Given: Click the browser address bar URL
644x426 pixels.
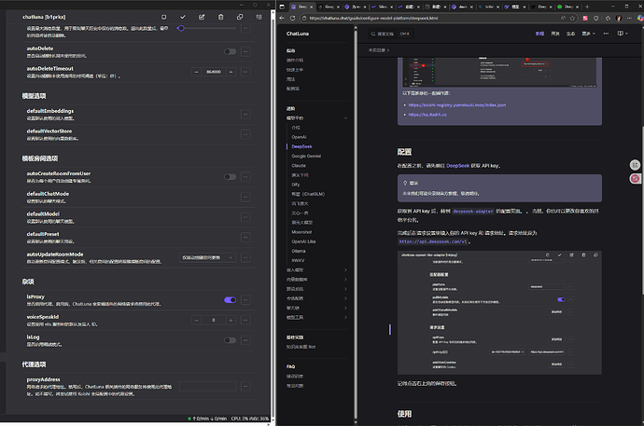Looking at the screenshot, I should [x=373, y=18].
